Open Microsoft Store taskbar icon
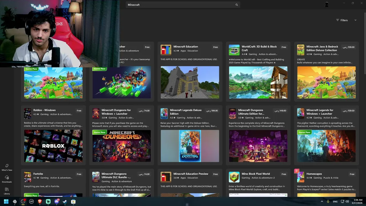Screen dimensions: 366x206 [73, 201]
